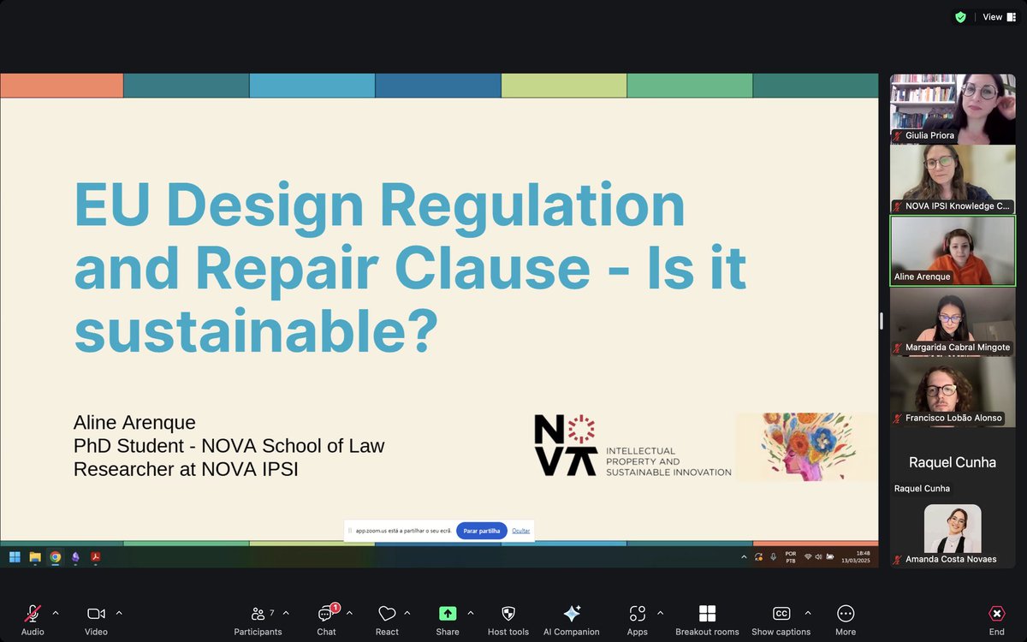Toggle the Video camera button
The width and height of the screenshot is (1027, 642).
pyautogui.click(x=96, y=620)
